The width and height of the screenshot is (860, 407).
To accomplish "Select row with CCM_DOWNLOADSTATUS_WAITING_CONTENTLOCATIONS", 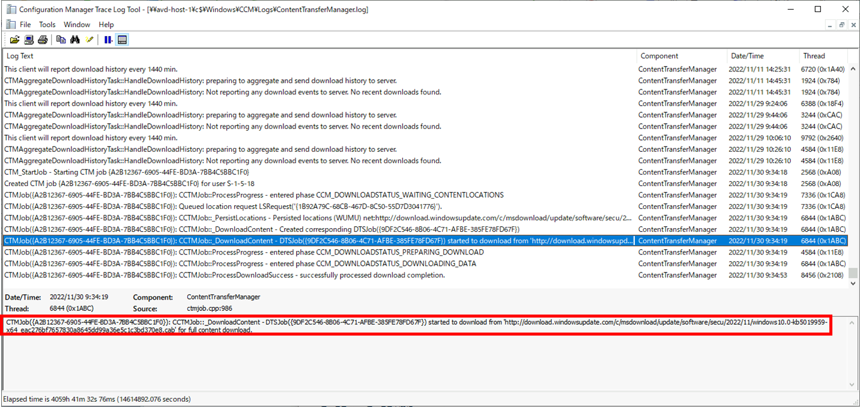I will pyautogui.click(x=425, y=194).
